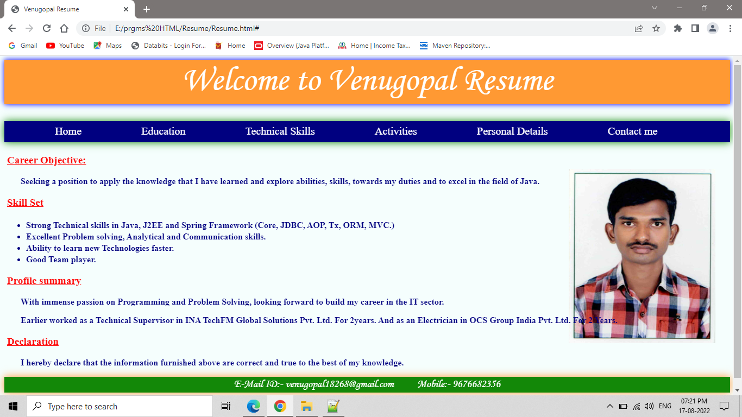742x417 pixels.
Task: Open the Chrome three-dot menu
Action: (x=731, y=28)
